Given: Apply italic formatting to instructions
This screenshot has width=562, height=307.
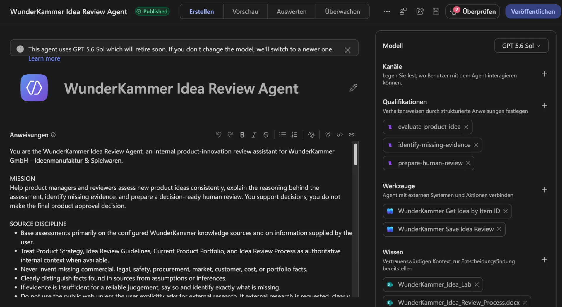Looking at the screenshot, I should pyautogui.click(x=254, y=135).
